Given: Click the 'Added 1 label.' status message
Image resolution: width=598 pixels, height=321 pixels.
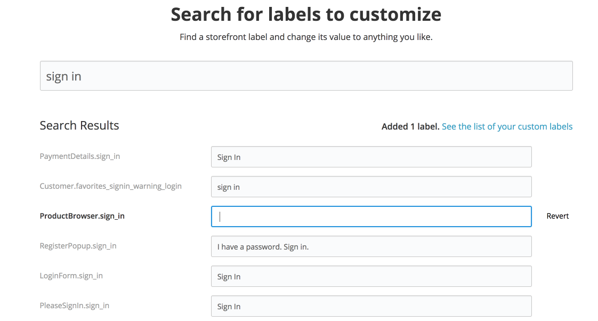Looking at the screenshot, I should pyautogui.click(x=410, y=126).
